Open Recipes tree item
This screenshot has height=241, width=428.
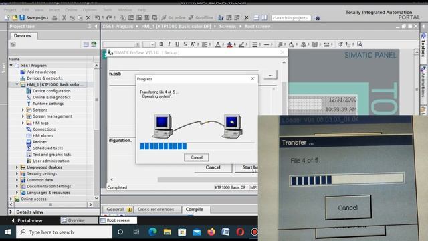coord(39,142)
